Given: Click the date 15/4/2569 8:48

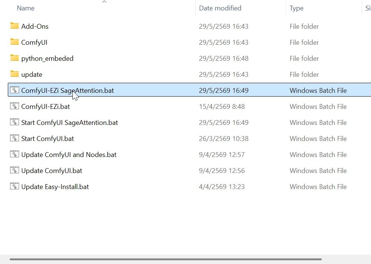Looking at the screenshot, I should pyautogui.click(x=222, y=107).
